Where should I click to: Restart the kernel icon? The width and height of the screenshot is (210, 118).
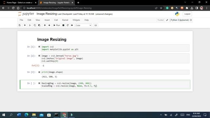pos(68,25)
